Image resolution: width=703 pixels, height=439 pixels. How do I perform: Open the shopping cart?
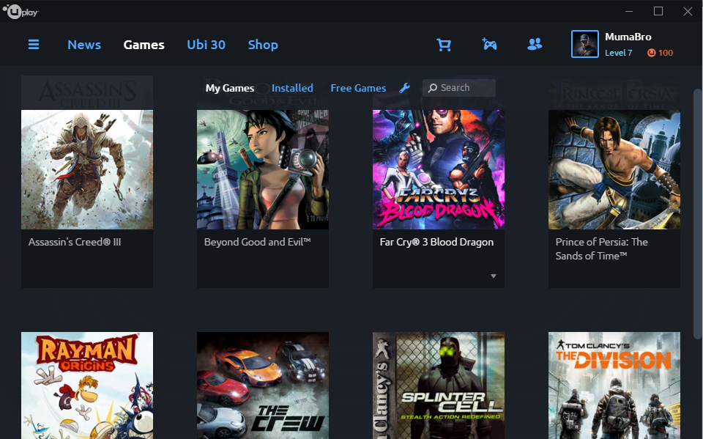coord(444,45)
